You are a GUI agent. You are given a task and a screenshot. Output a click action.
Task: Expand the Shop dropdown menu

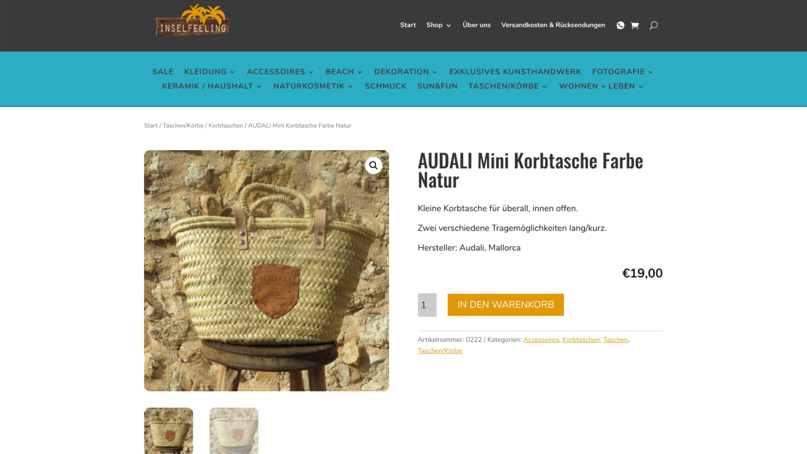point(438,25)
